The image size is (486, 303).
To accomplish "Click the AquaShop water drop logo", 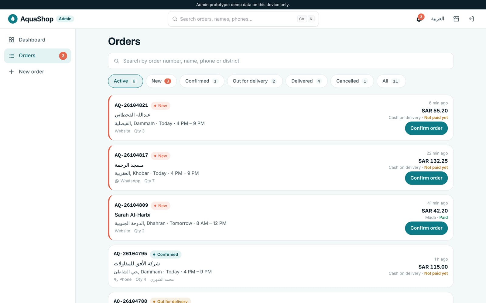I will click(x=13, y=19).
